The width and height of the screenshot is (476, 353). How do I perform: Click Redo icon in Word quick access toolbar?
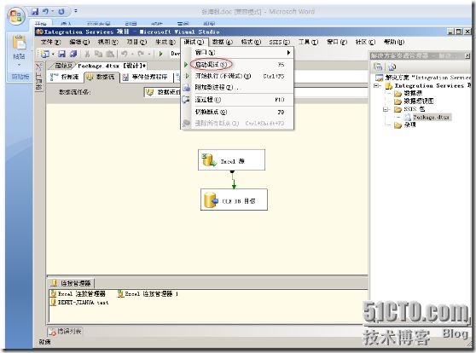pyautogui.click(x=61, y=12)
